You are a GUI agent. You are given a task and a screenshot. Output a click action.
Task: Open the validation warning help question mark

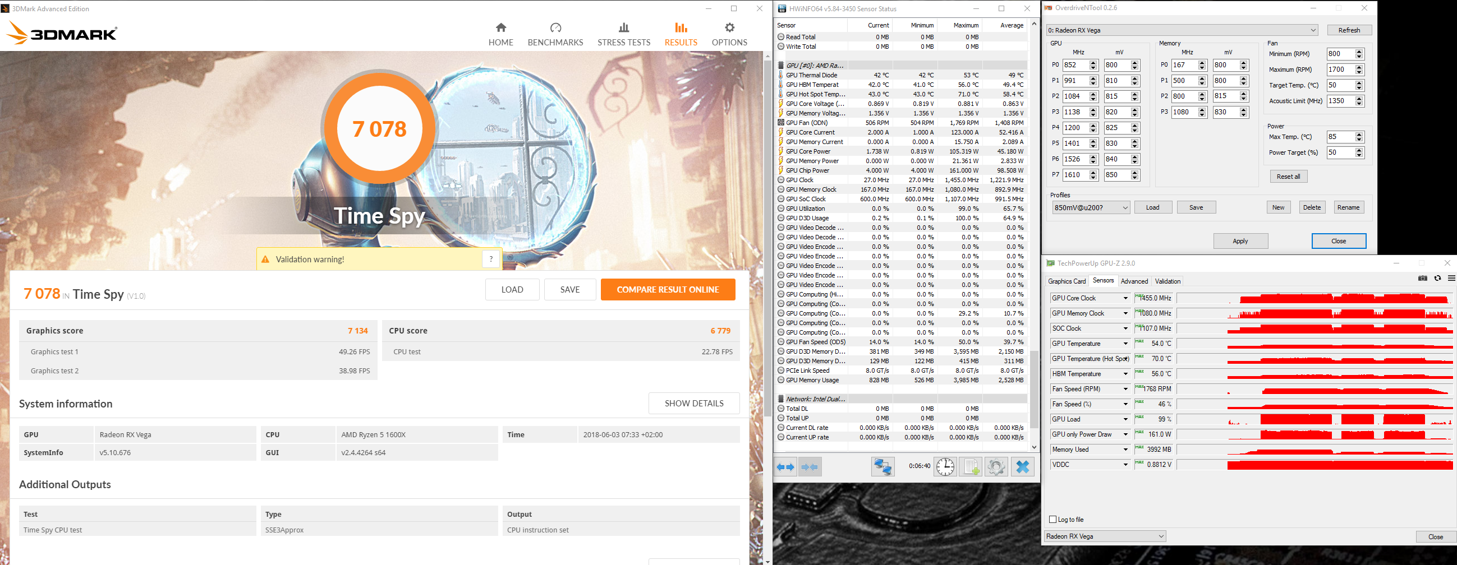[x=491, y=259]
